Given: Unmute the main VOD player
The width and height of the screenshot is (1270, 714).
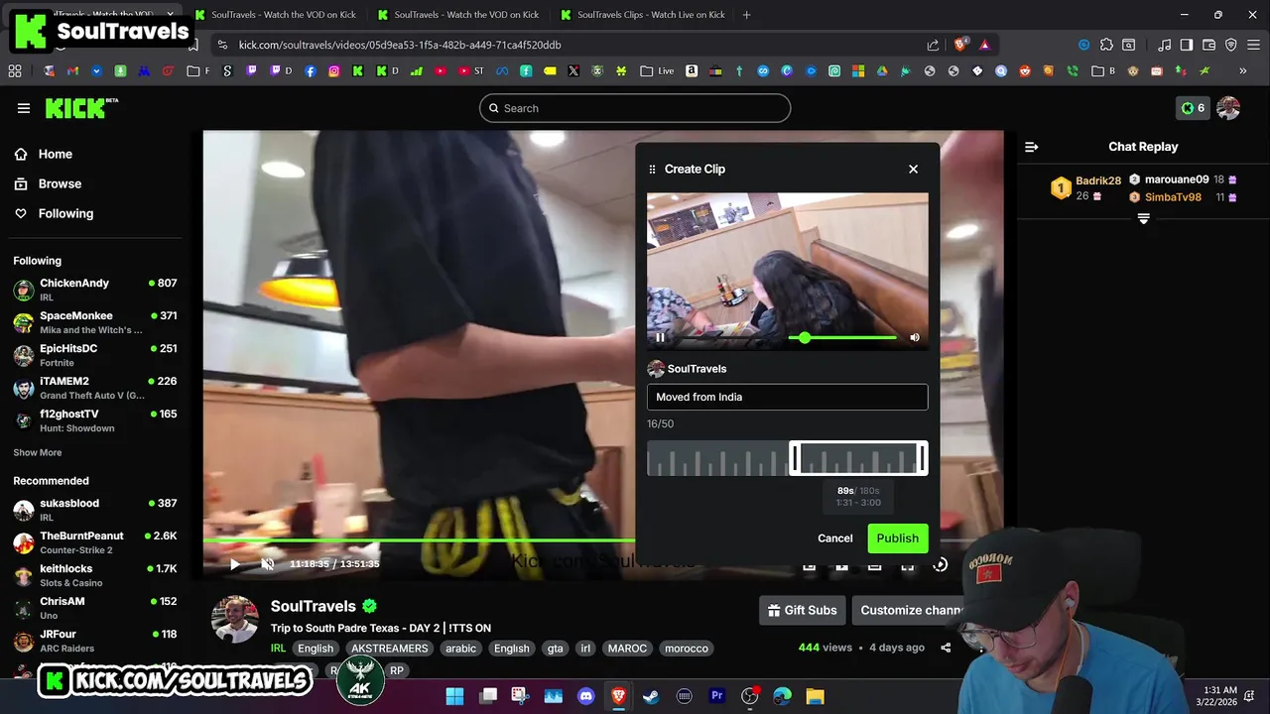Looking at the screenshot, I should click(x=267, y=564).
